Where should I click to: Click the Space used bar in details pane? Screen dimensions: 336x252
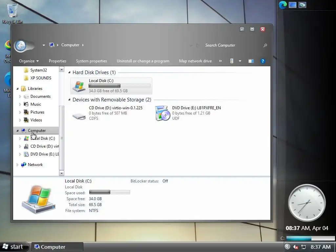point(110,192)
